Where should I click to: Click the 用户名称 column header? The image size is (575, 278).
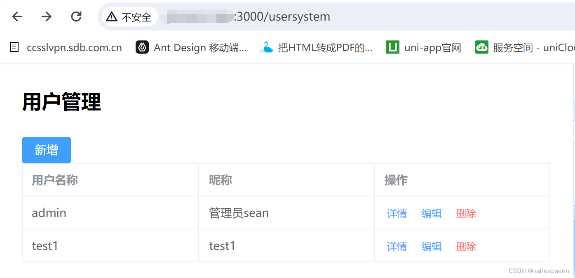point(54,180)
